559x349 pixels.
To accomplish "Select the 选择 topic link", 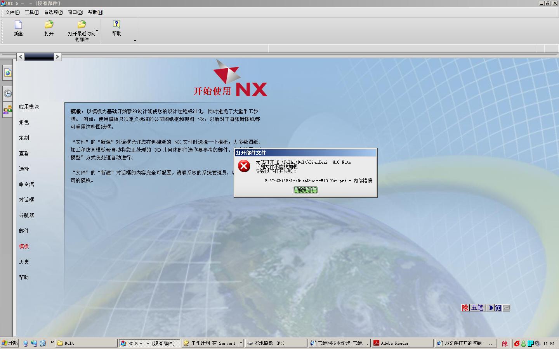I will [24, 169].
